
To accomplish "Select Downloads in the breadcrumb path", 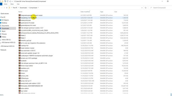I will coord(23,8).
